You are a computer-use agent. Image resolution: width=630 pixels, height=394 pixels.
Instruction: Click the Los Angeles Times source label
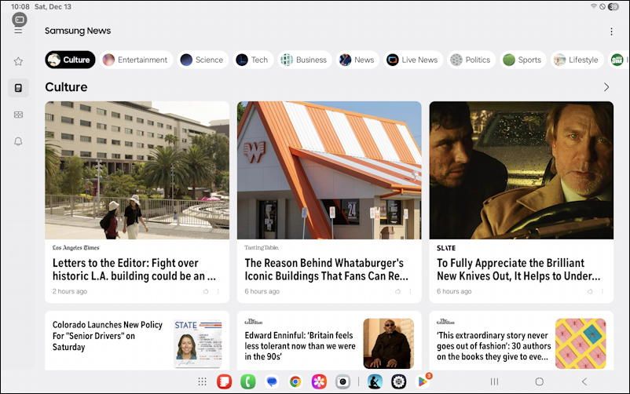[x=76, y=248]
